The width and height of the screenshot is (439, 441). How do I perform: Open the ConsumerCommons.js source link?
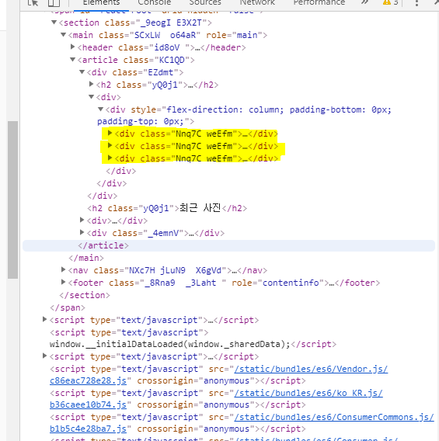tap(334, 417)
